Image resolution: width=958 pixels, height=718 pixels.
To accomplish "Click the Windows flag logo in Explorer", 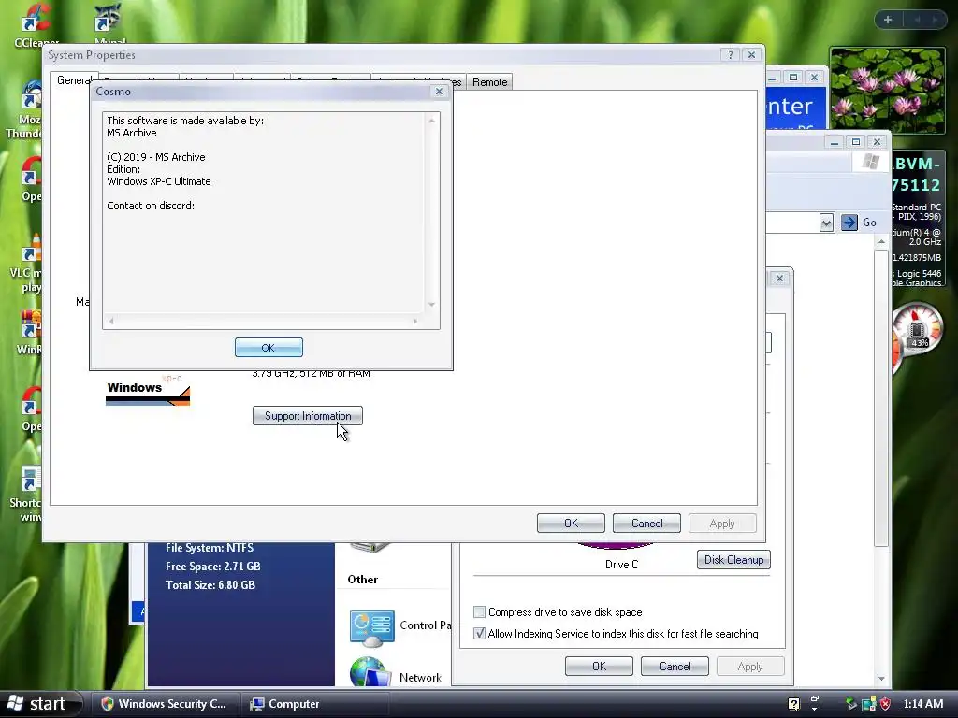I will [x=871, y=162].
